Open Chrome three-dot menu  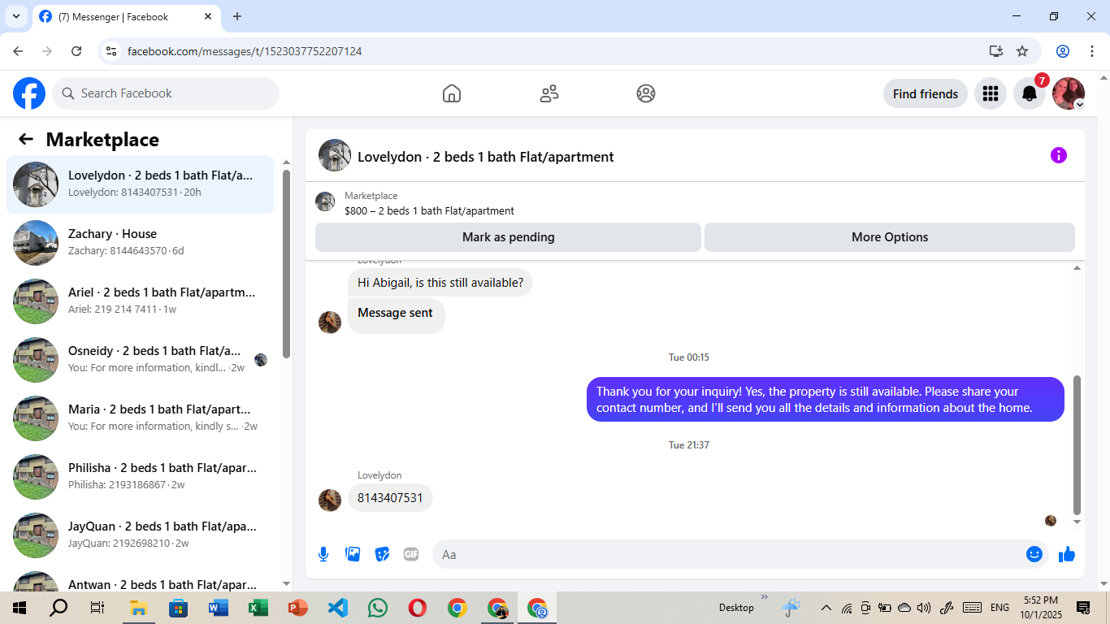(1092, 51)
